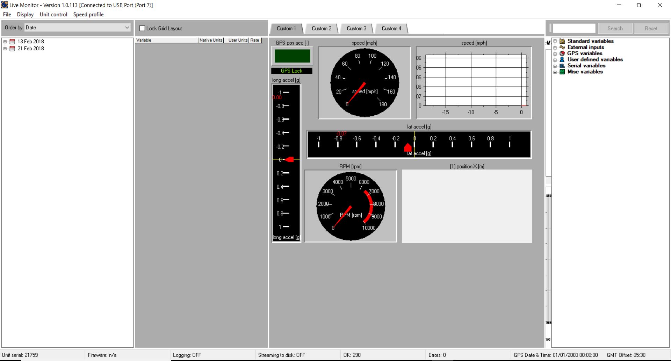Click the RPM [rpm] dial gauge
This screenshot has height=361, width=671.
point(351,206)
